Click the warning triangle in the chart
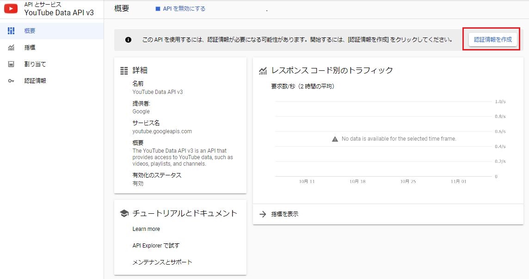 pos(335,139)
